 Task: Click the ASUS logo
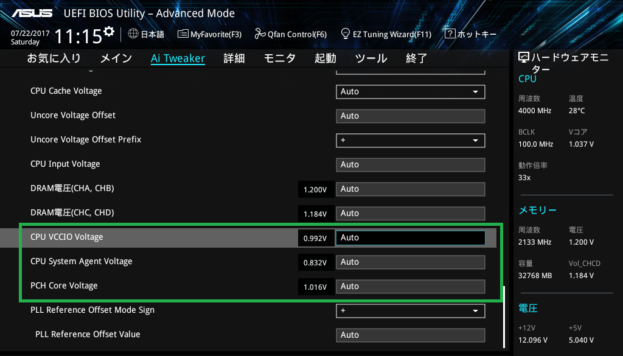pyautogui.click(x=32, y=13)
